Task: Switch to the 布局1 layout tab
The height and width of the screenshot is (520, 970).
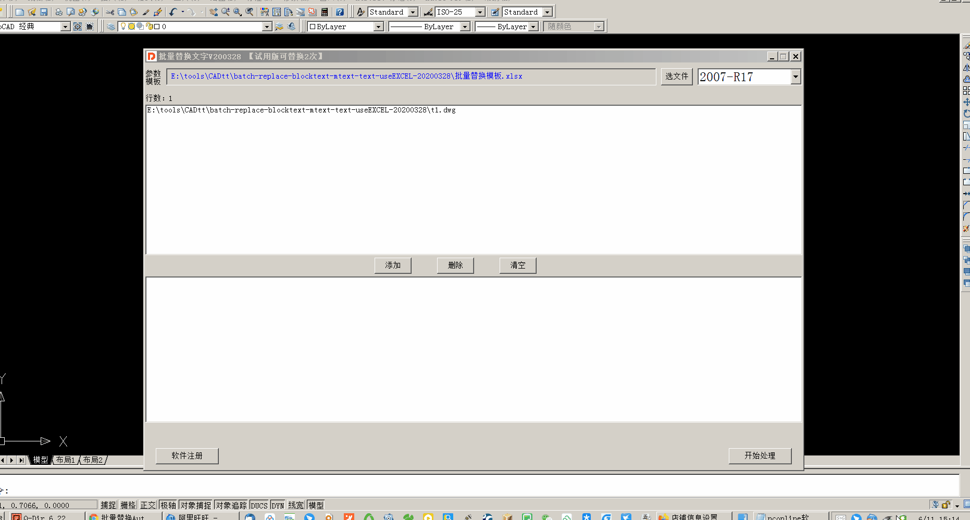Action: point(66,460)
